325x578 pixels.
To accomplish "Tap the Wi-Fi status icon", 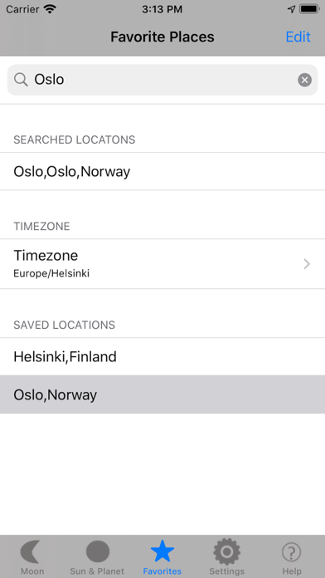I will pos(50,9).
